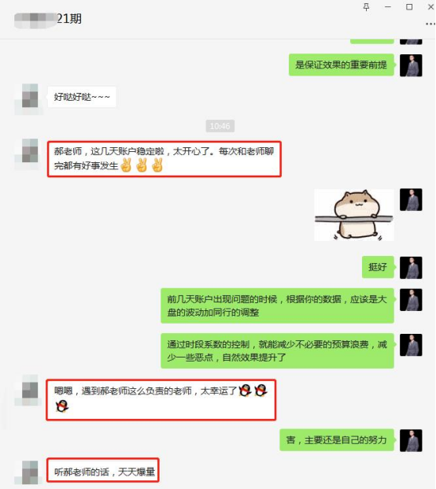Select message about 大盘的波动加同行的调整
Viewport: 436px width, 489px height.
tap(277, 306)
